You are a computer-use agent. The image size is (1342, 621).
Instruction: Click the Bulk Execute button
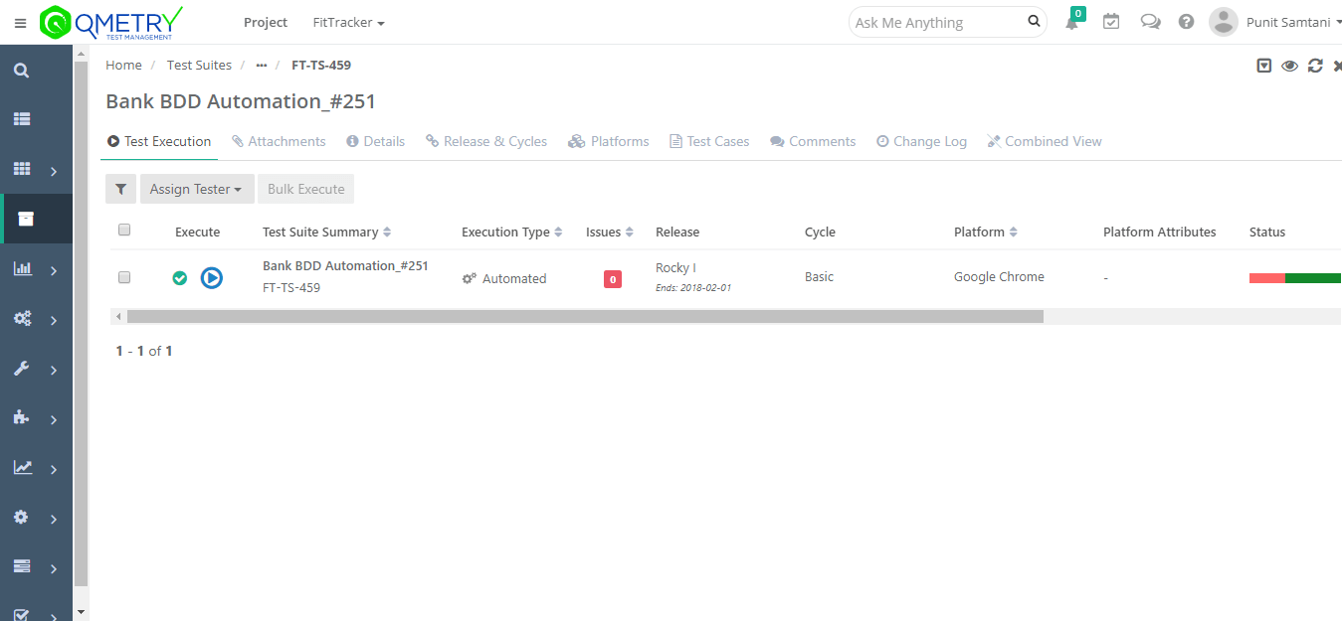pos(305,189)
